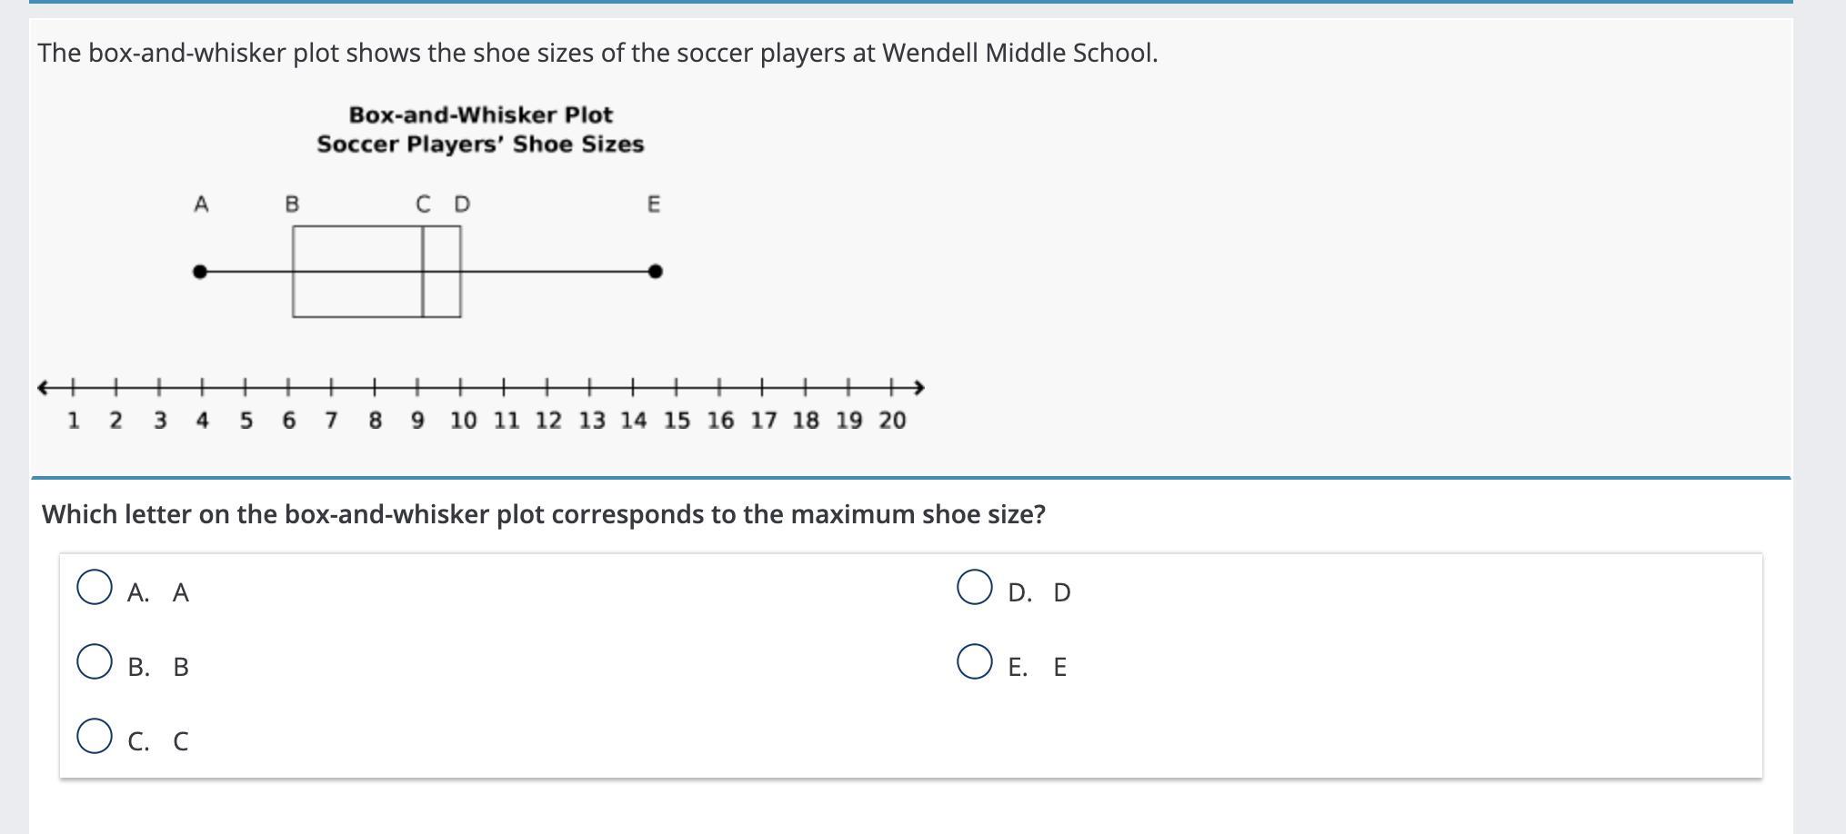The height and width of the screenshot is (834, 1846).
Task: Click the right endpoint dot of the whisker
Action: [655, 272]
